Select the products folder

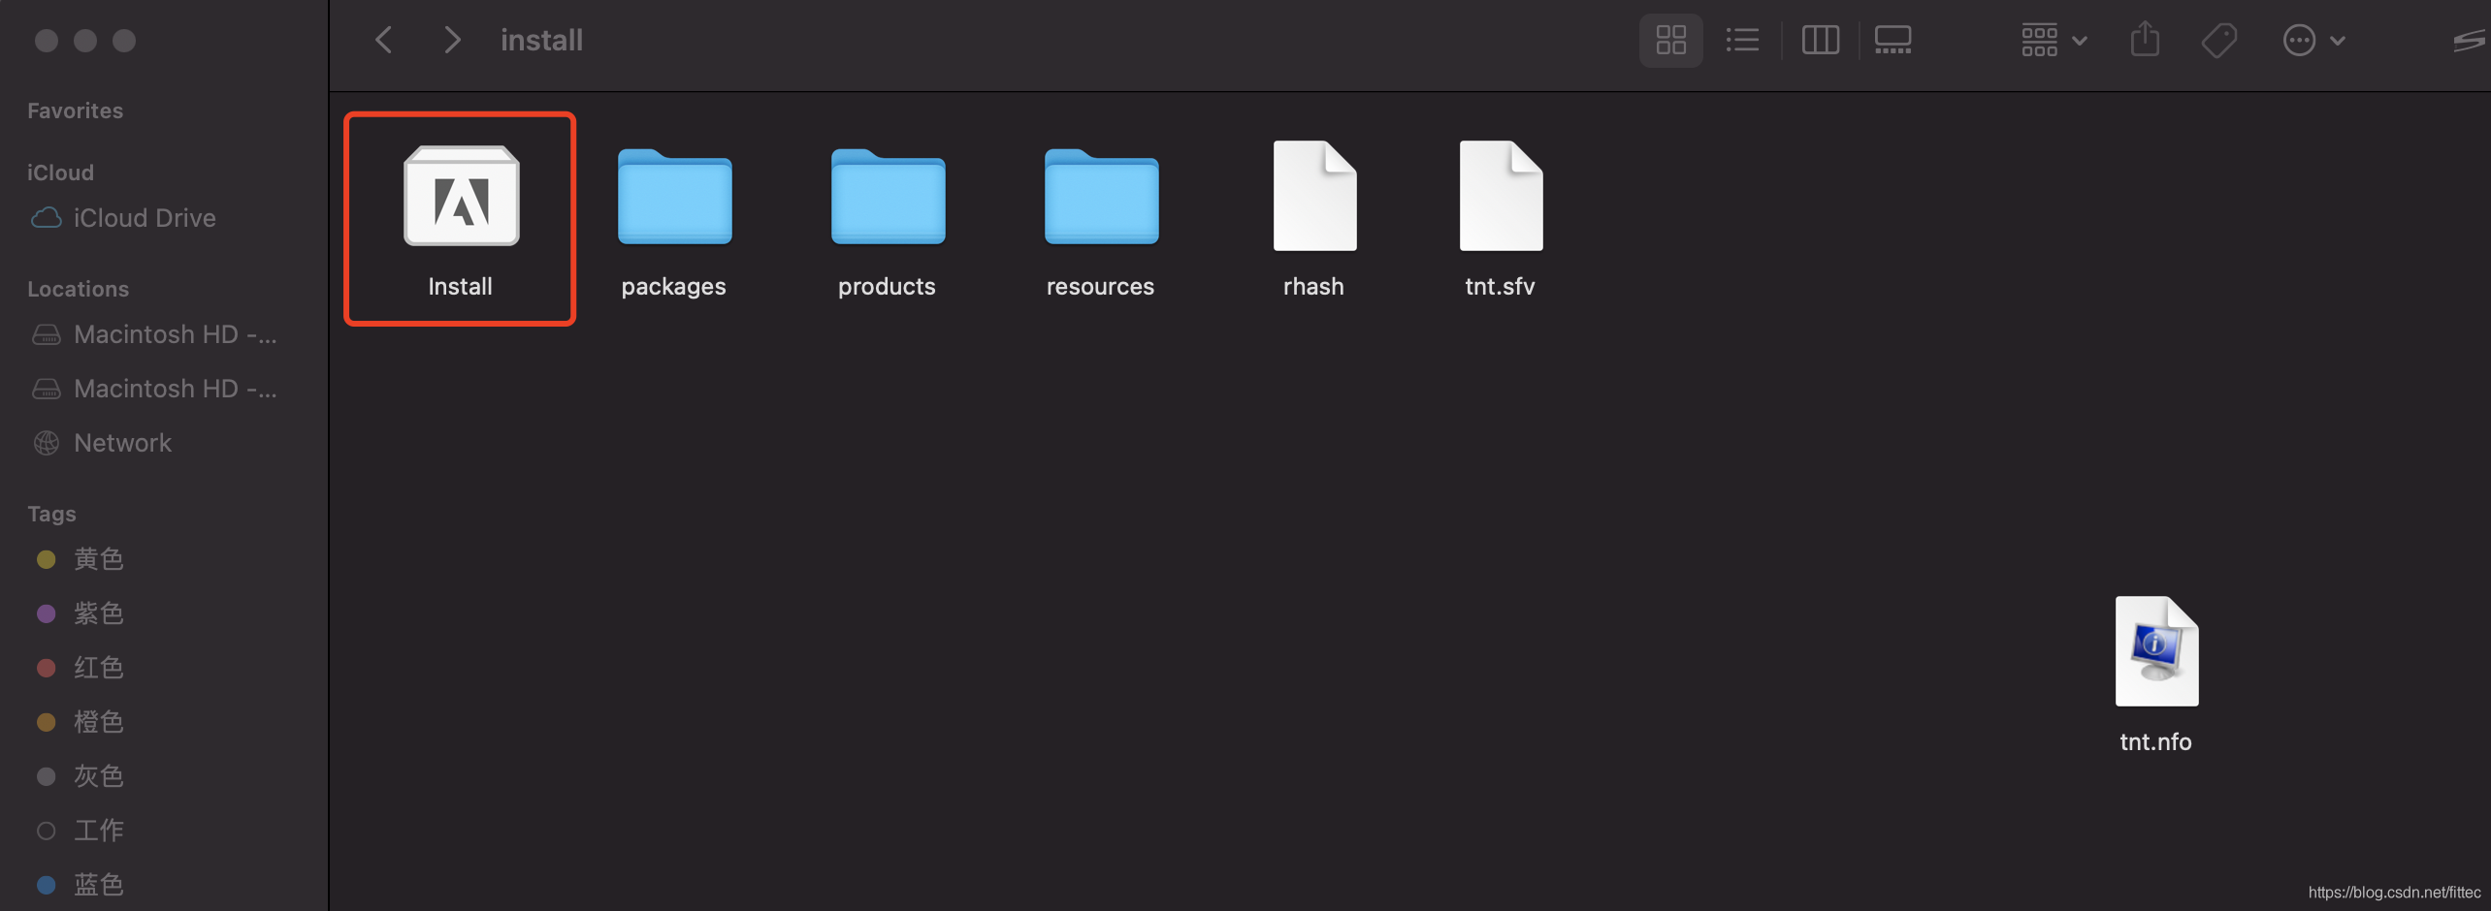tap(888, 197)
